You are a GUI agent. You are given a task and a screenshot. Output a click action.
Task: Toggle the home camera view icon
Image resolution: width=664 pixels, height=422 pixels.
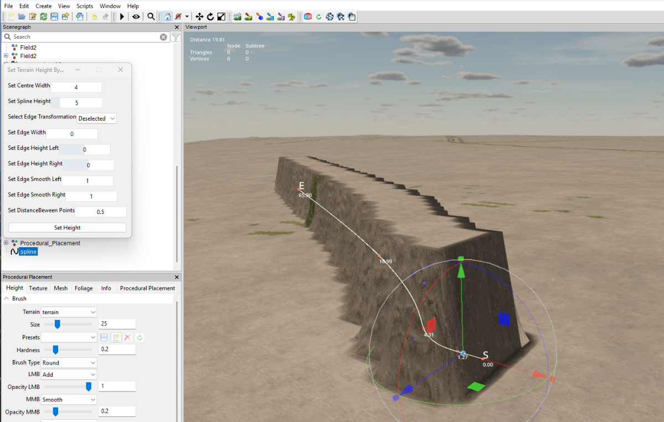167,17
